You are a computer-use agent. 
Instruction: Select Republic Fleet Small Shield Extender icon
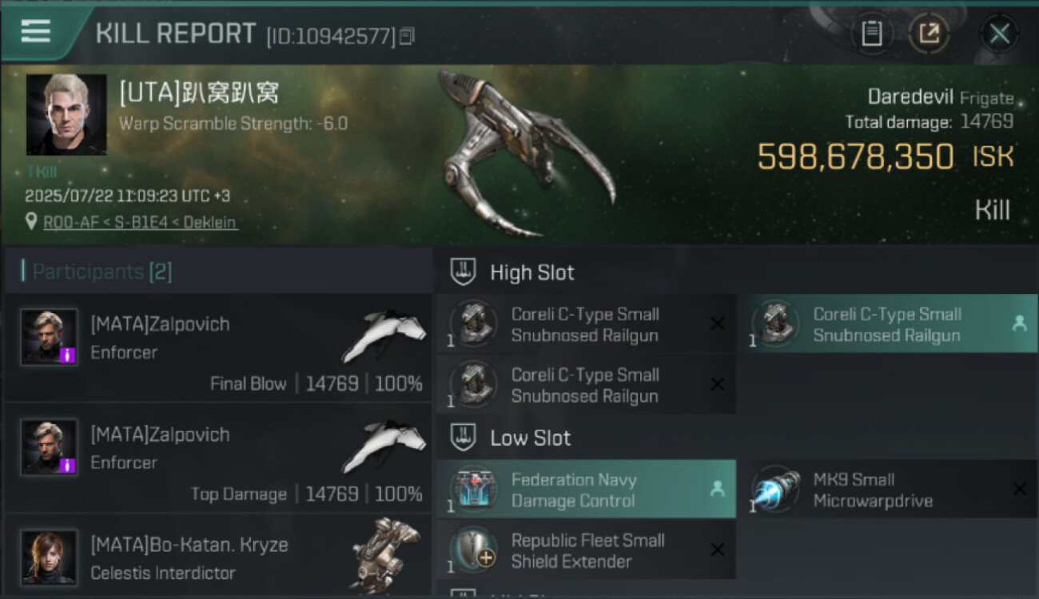coord(474,550)
